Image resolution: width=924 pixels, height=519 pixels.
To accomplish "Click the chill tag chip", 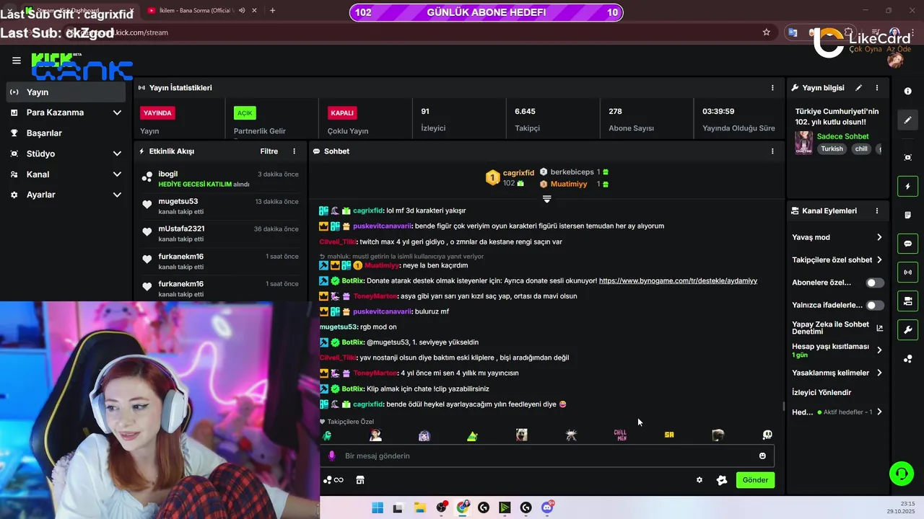I will (x=861, y=149).
